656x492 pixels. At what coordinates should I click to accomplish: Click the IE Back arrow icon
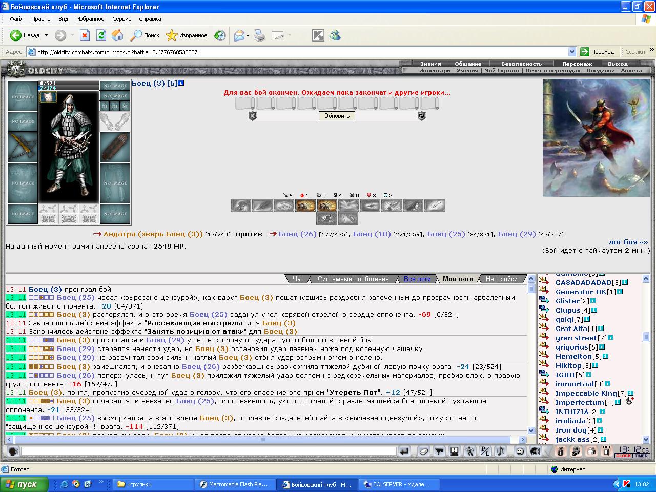(x=15, y=35)
